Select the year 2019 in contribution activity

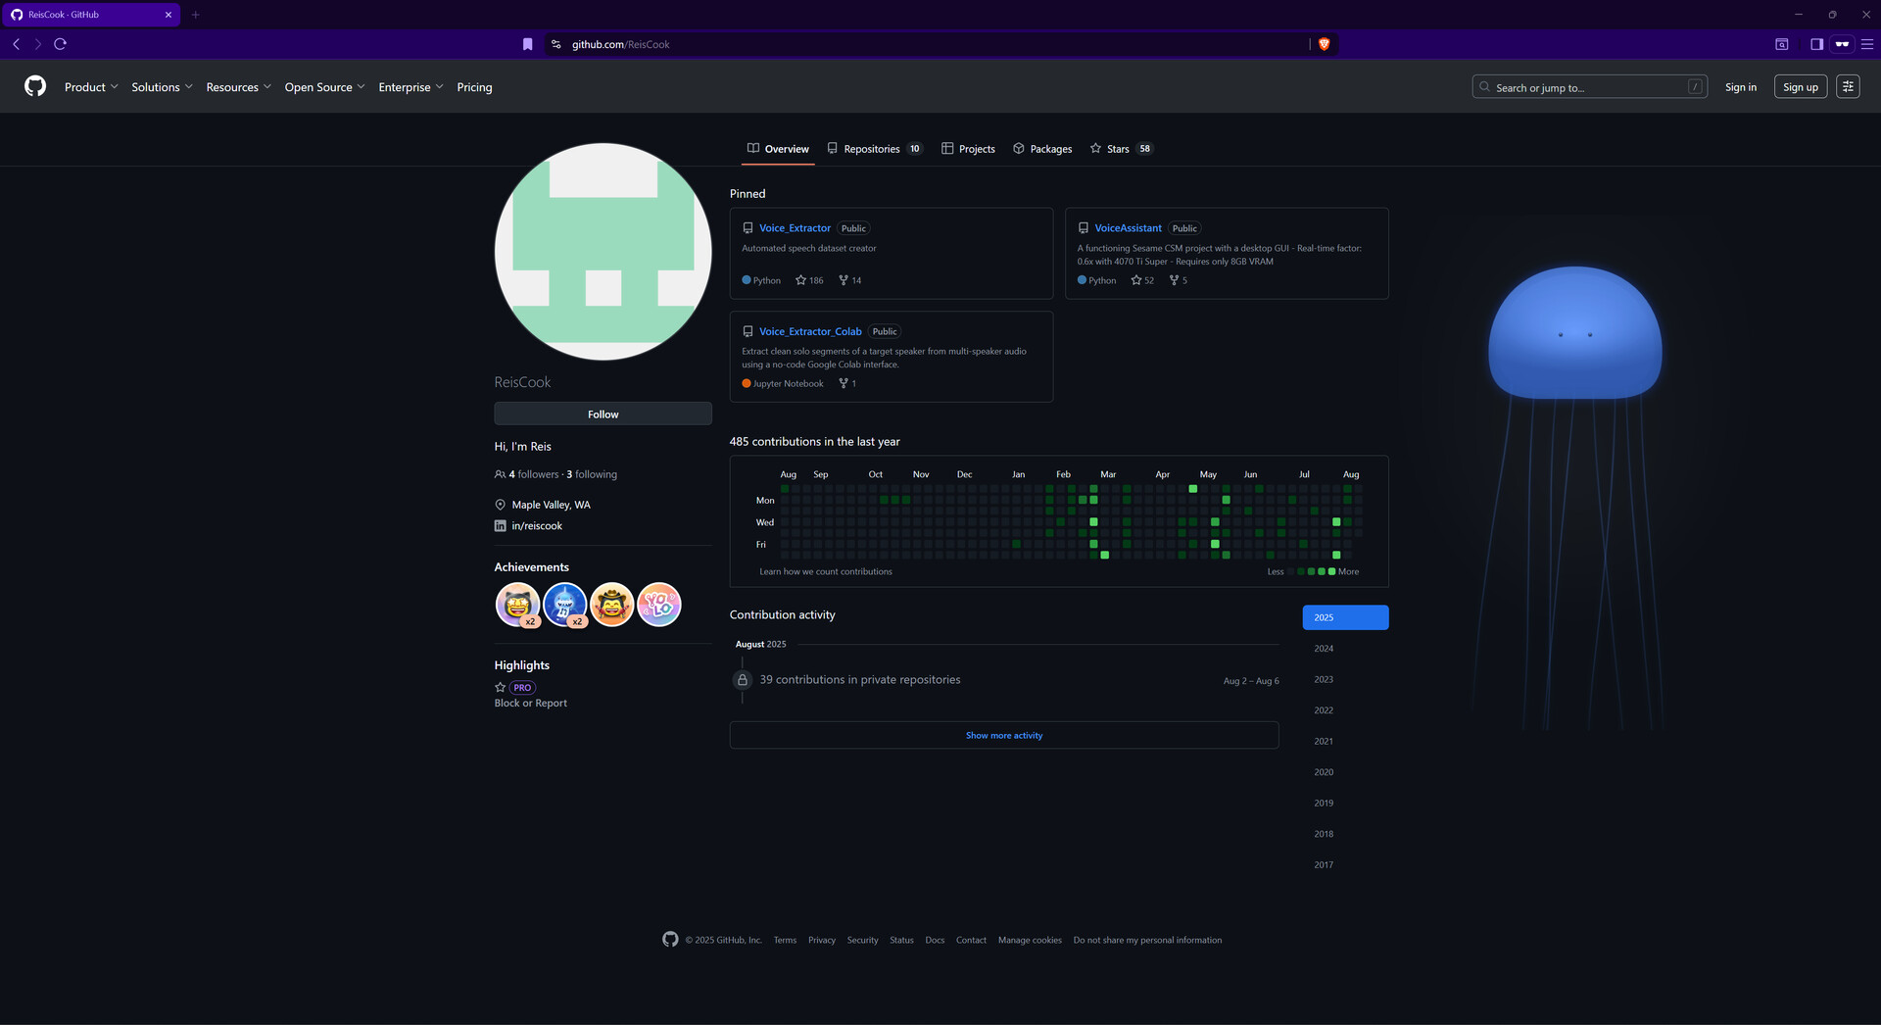coord(1324,803)
